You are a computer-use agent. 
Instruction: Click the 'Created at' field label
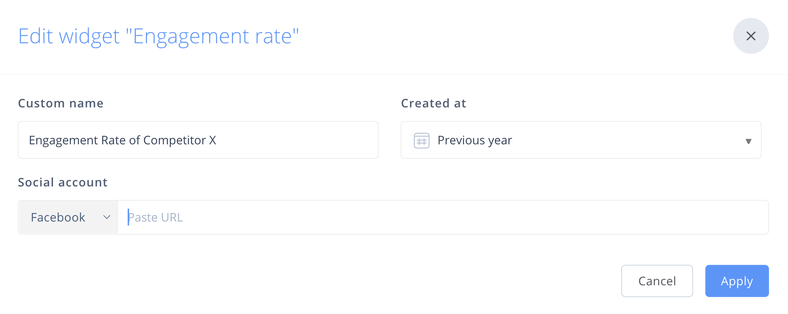point(434,103)
